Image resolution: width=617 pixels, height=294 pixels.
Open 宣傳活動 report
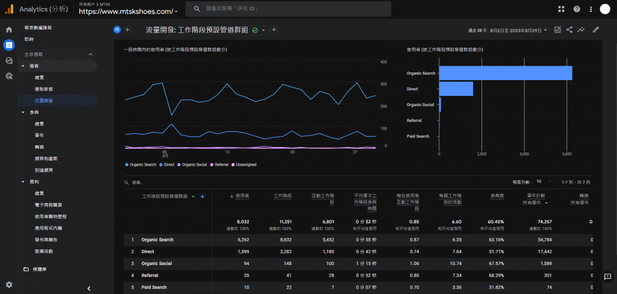click(43, 251)
